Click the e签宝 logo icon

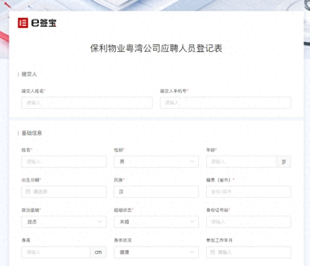(23, 23)
